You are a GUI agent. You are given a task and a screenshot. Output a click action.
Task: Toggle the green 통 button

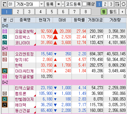pyautogui.click(x=104, y=12)
